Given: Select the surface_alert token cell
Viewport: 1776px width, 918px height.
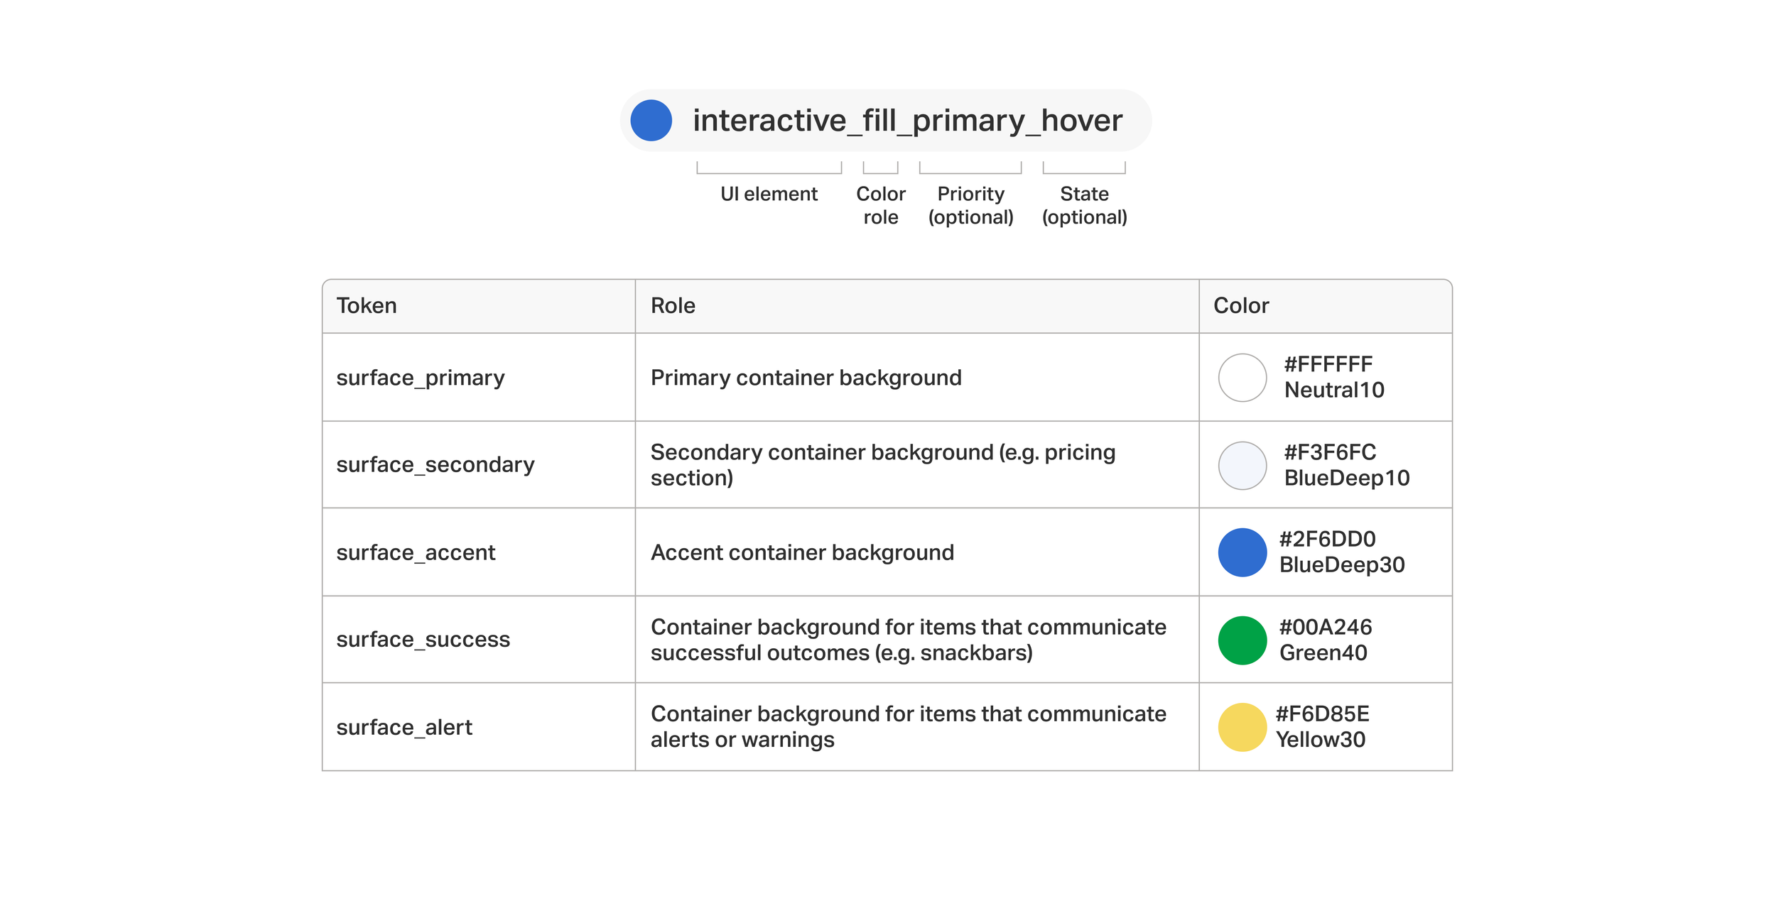Looking at the screenshot, I should click(404, 728).
